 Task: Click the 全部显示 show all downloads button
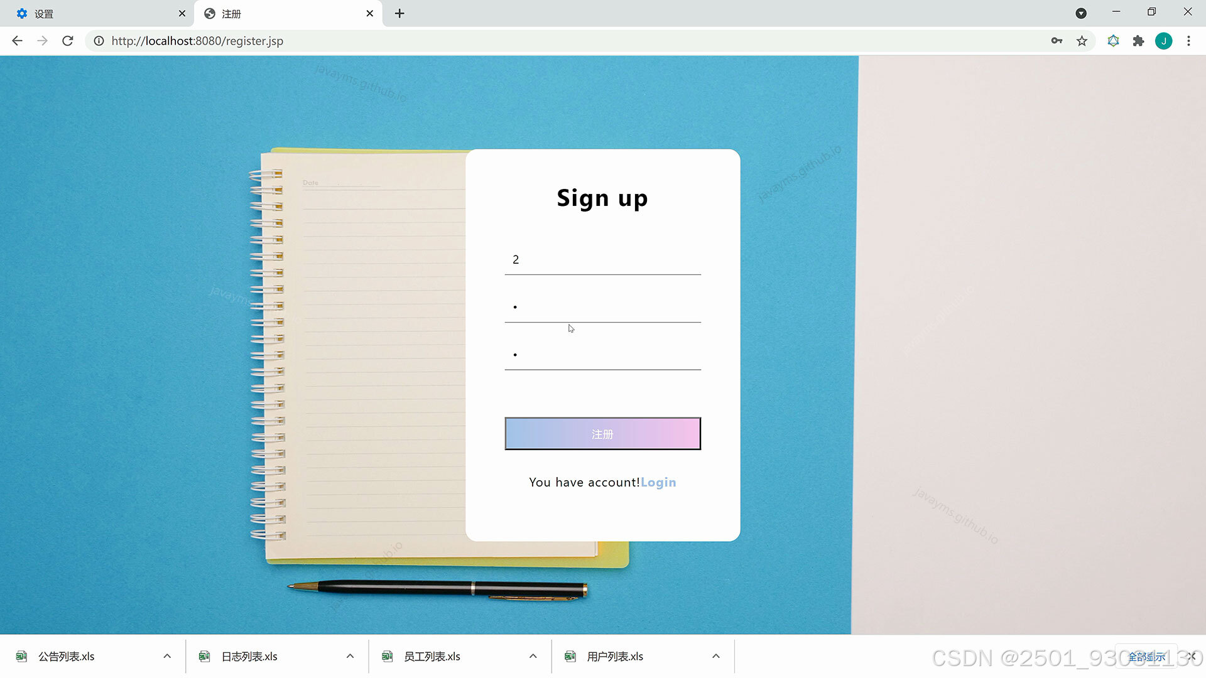(x=1146, y=657)
